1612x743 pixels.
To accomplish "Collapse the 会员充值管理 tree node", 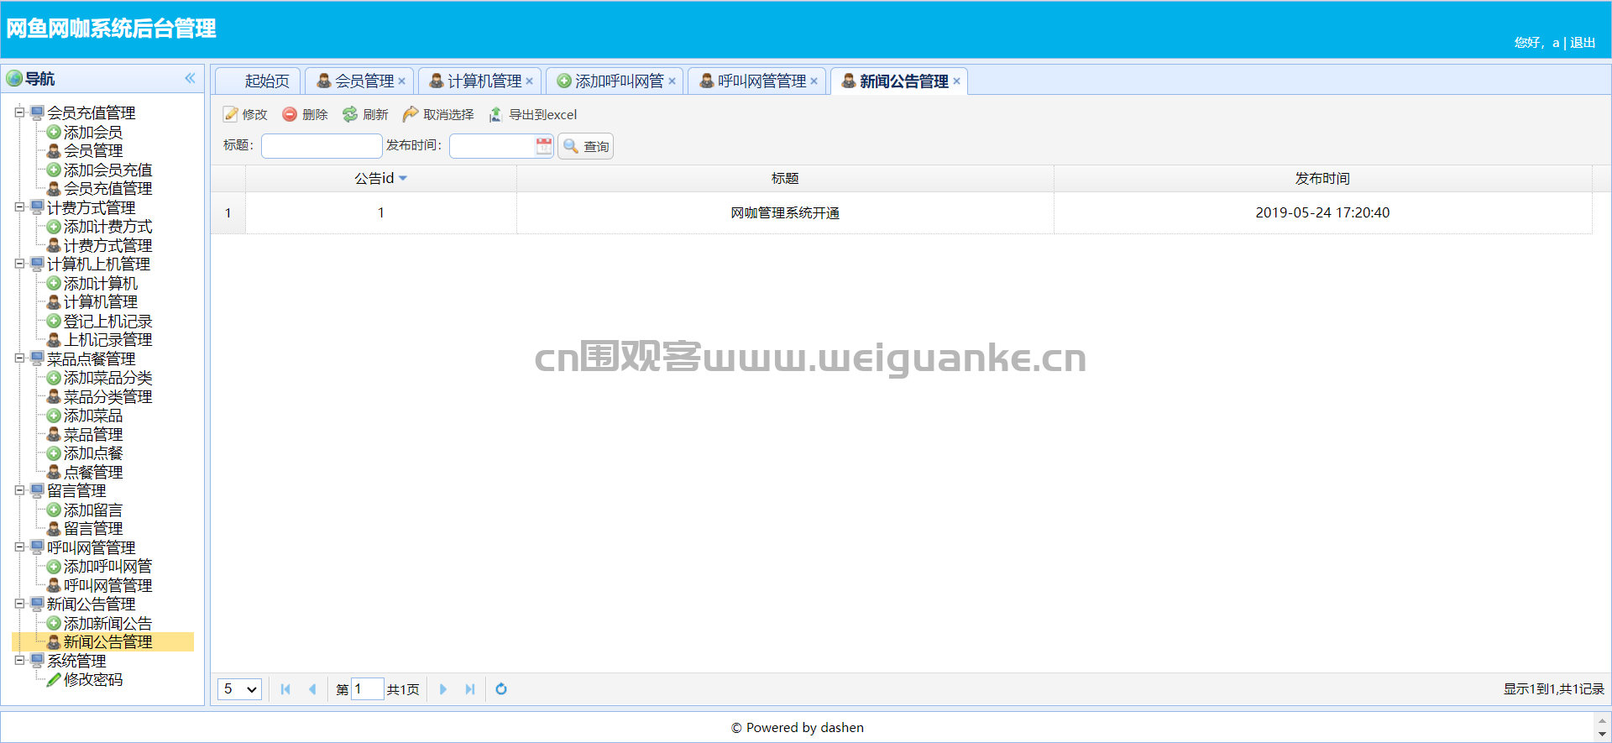I will tap(20, 112).
